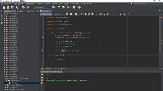The height and width of the screenshot is (91, 163).
Task: Click the Redo arrow icon
Action: [x=28, y=7]
